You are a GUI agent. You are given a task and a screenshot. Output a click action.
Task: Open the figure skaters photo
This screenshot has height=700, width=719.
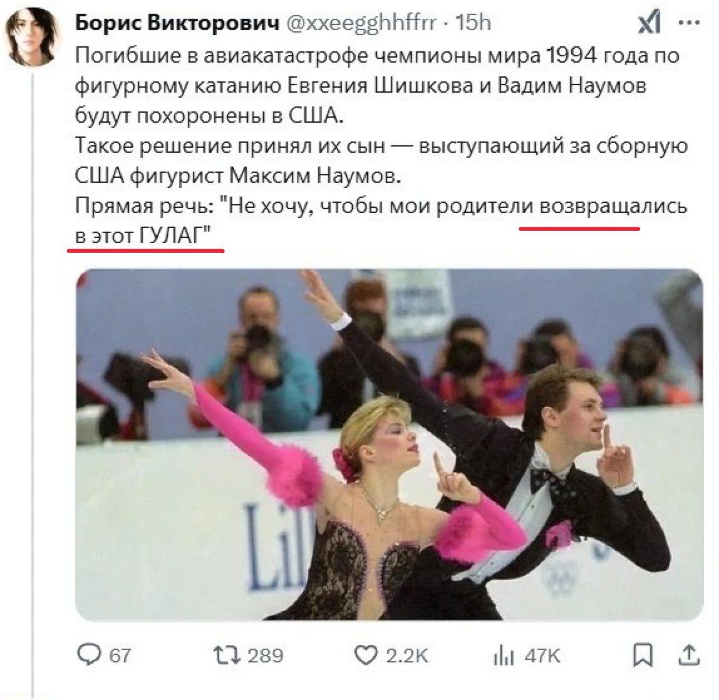(x=389, y=444)
